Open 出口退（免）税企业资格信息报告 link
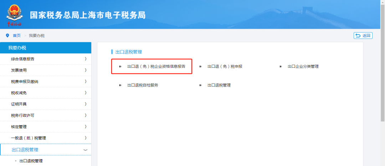 [156, 66]
